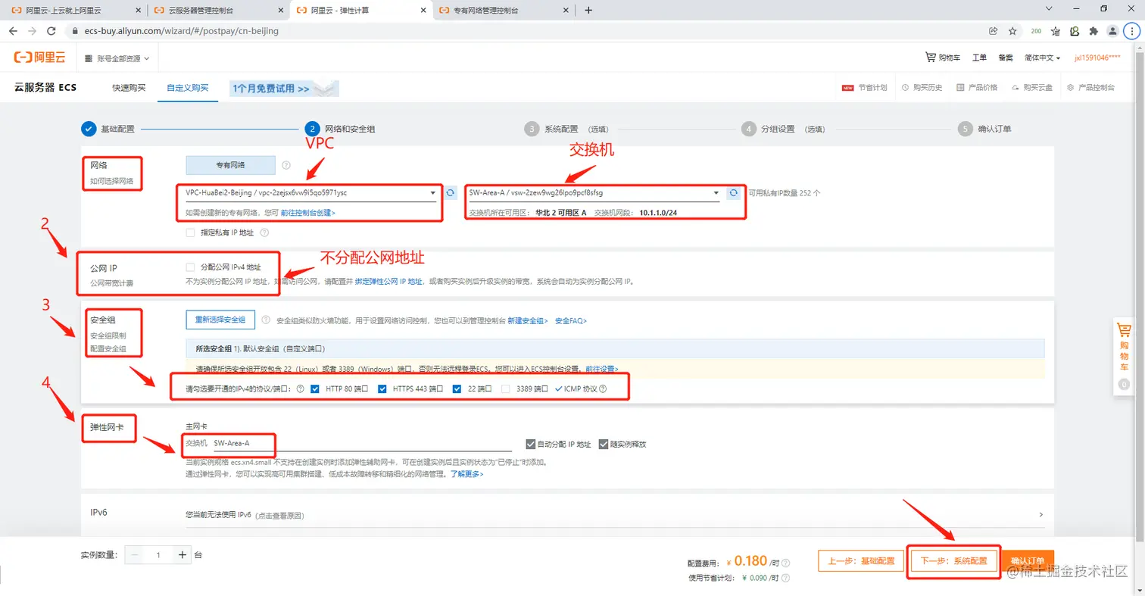The width and height of the screenshot is (1145, 596).
Task: Open the 新建安全组 link
Action: click(x=528, y=320)
